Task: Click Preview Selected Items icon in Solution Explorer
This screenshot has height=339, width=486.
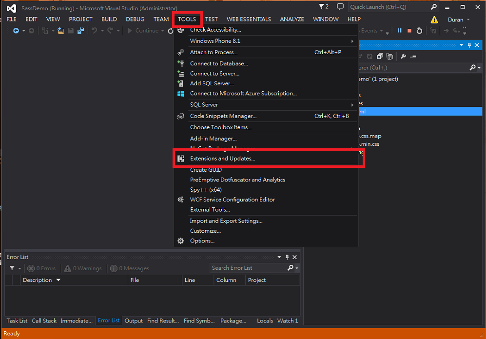Action: (413, 57)
